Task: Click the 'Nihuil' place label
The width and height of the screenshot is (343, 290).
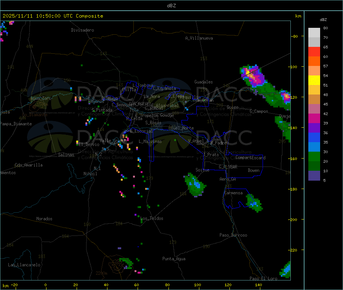Action: (90, 174)
